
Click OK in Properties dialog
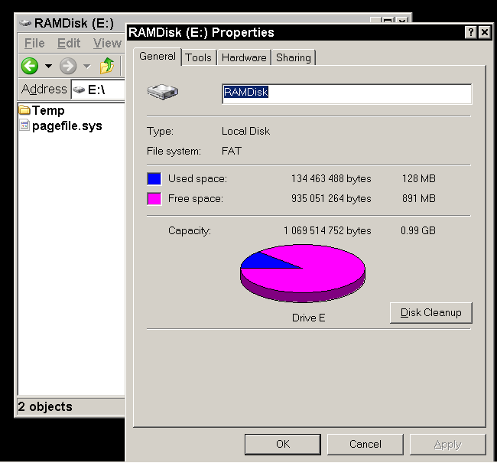click(x=283, y=445)
